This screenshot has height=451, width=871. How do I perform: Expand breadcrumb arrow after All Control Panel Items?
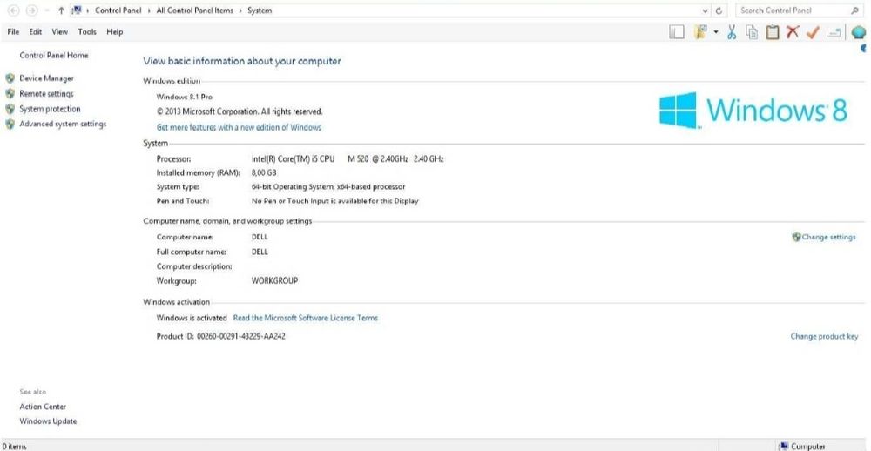pos(240,10)
